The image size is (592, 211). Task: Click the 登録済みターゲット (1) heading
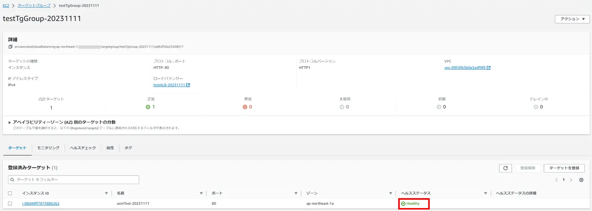[x=33, y=168]
